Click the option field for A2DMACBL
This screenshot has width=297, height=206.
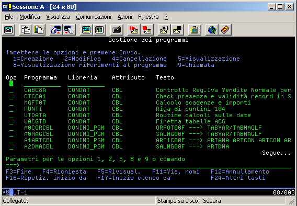(x=11, y=146)
